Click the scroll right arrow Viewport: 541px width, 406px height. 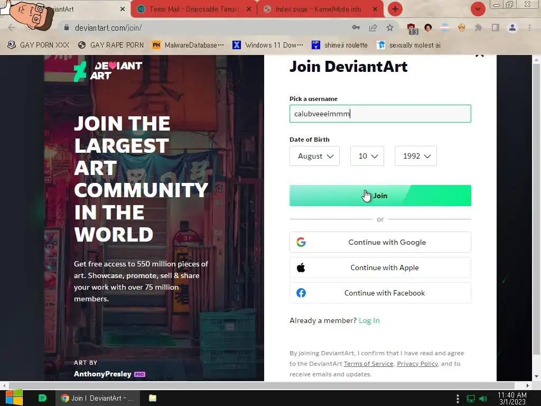click(x=528, y=385)
